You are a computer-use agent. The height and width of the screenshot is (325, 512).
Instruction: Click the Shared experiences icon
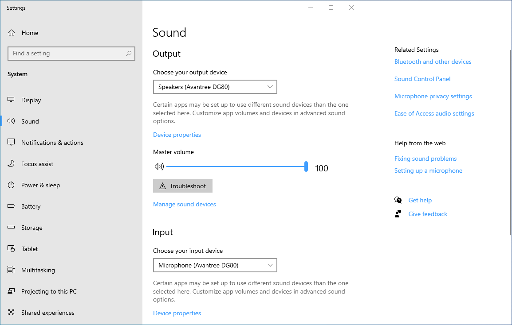(x=12, y=313)
